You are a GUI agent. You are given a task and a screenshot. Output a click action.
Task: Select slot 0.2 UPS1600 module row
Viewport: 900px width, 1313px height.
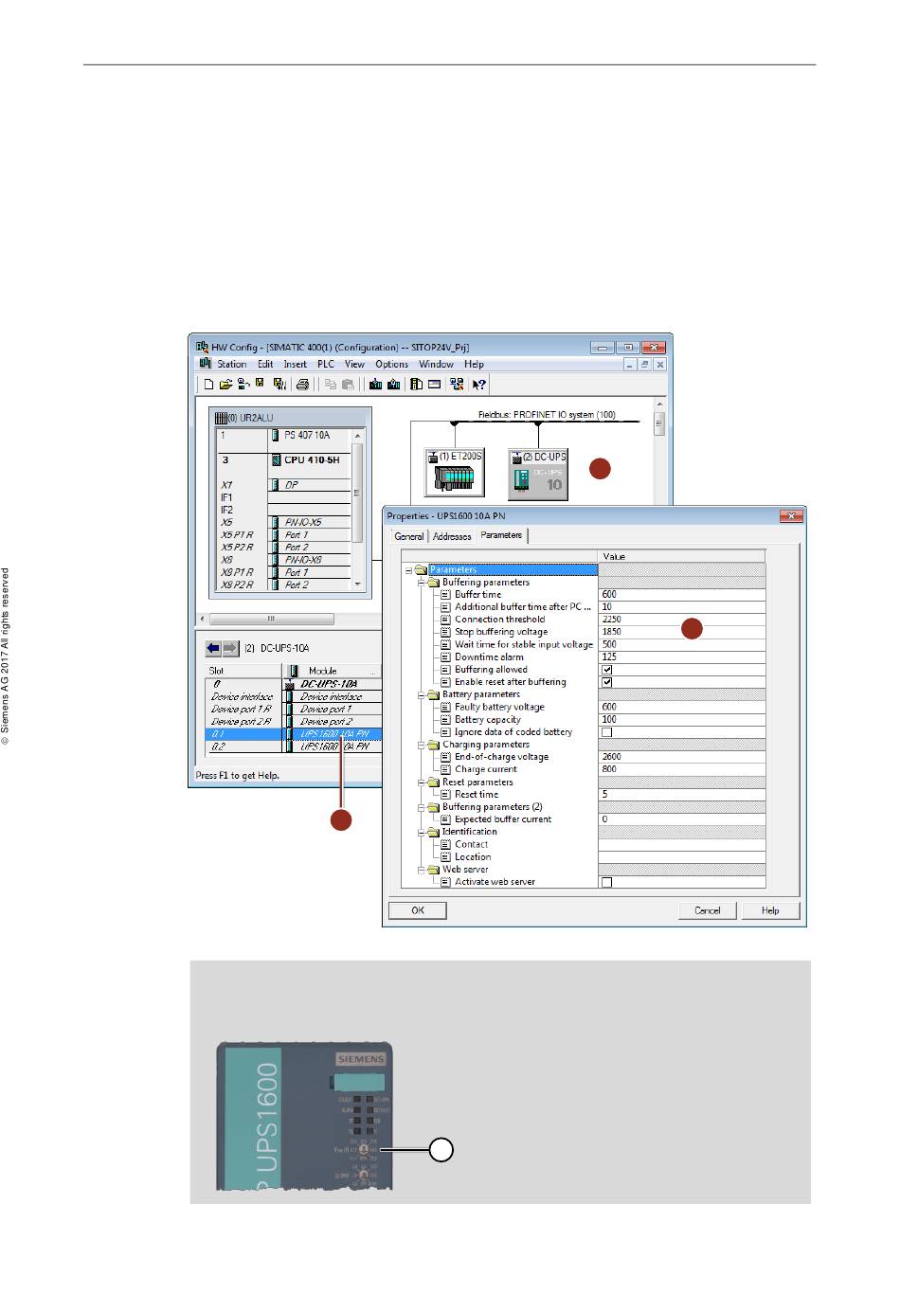click(x=294, y=746)
